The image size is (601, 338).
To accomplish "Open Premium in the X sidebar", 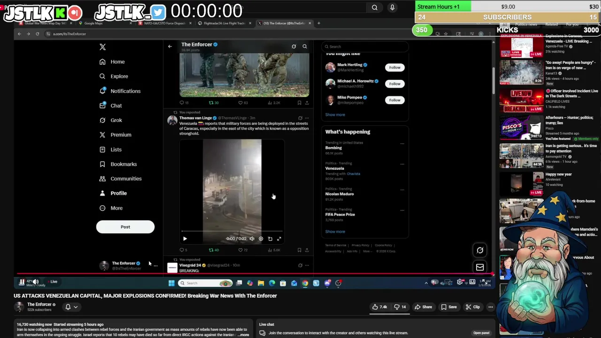I will coord(115,135).
